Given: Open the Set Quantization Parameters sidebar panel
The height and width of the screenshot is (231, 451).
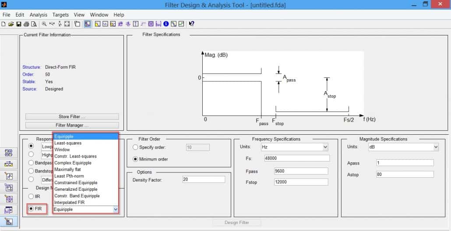Looking at the screenshot, I should pyautogui.click(x=9, y=176).
